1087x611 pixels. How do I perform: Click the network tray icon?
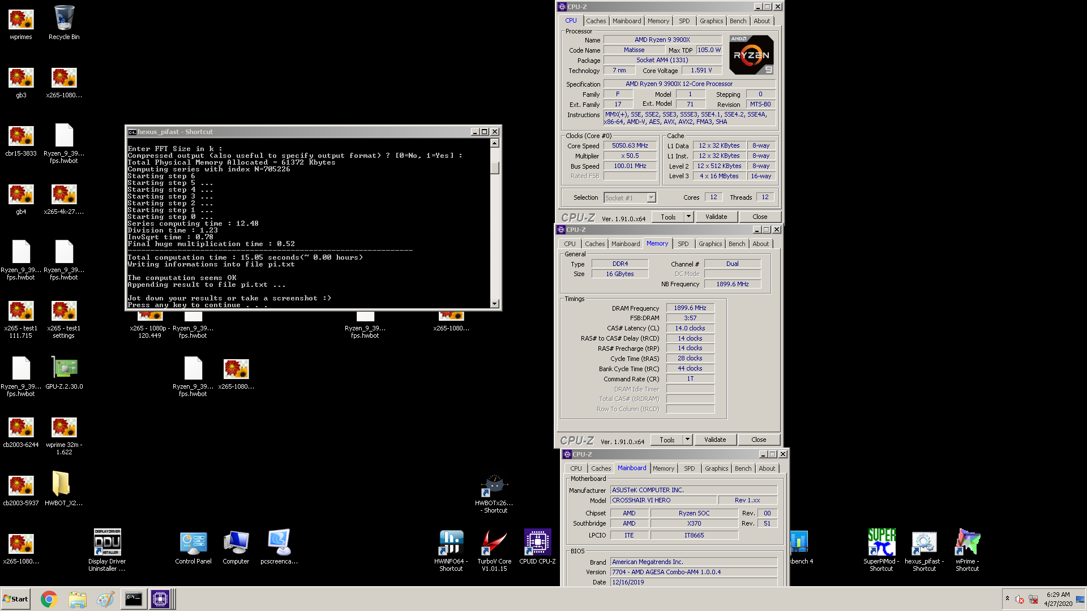point(1033,599)
